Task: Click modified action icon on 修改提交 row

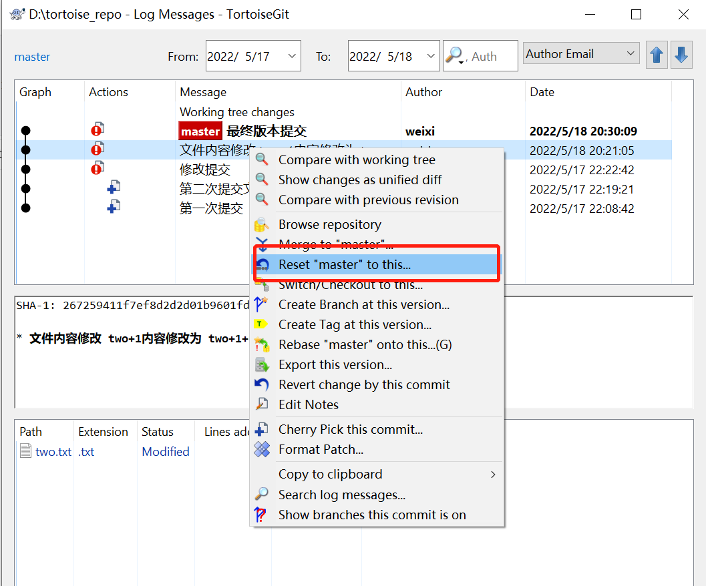Action: [98, 168]
